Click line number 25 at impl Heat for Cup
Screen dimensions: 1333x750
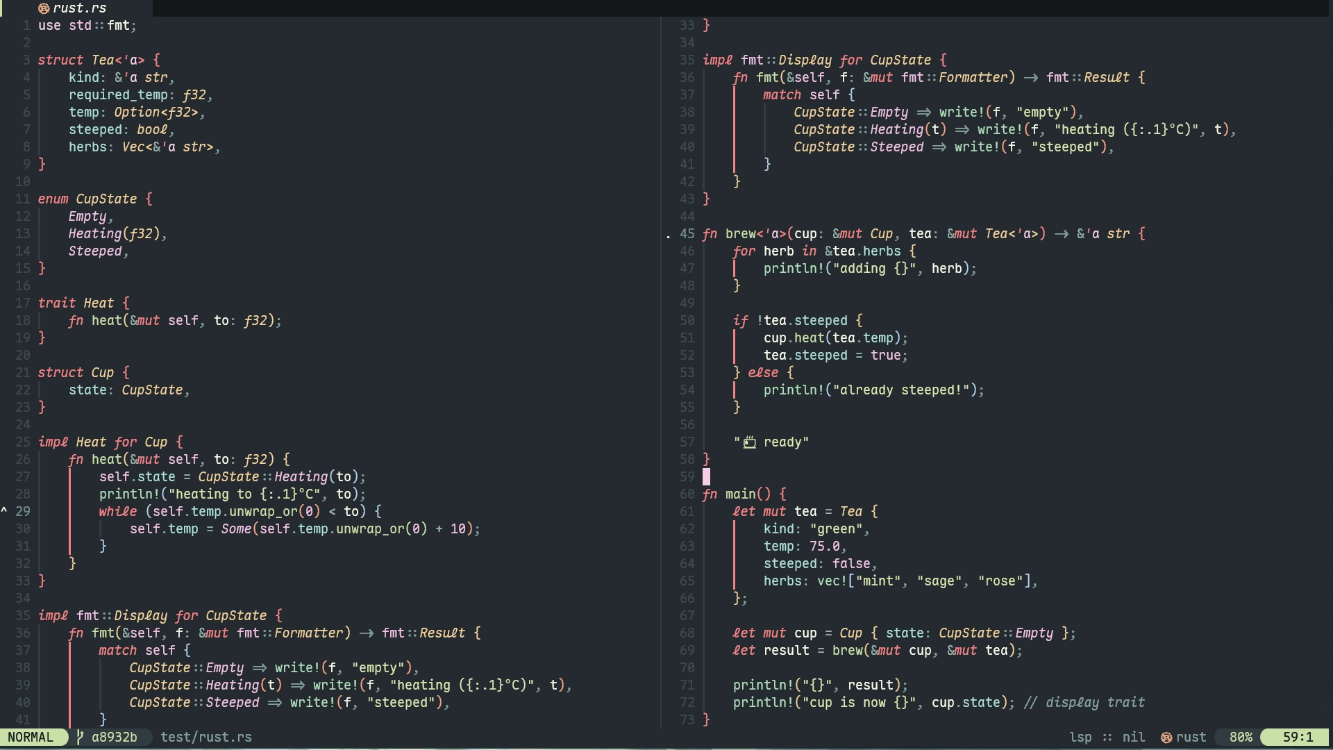pyautogui.click(x=23, y=442)
